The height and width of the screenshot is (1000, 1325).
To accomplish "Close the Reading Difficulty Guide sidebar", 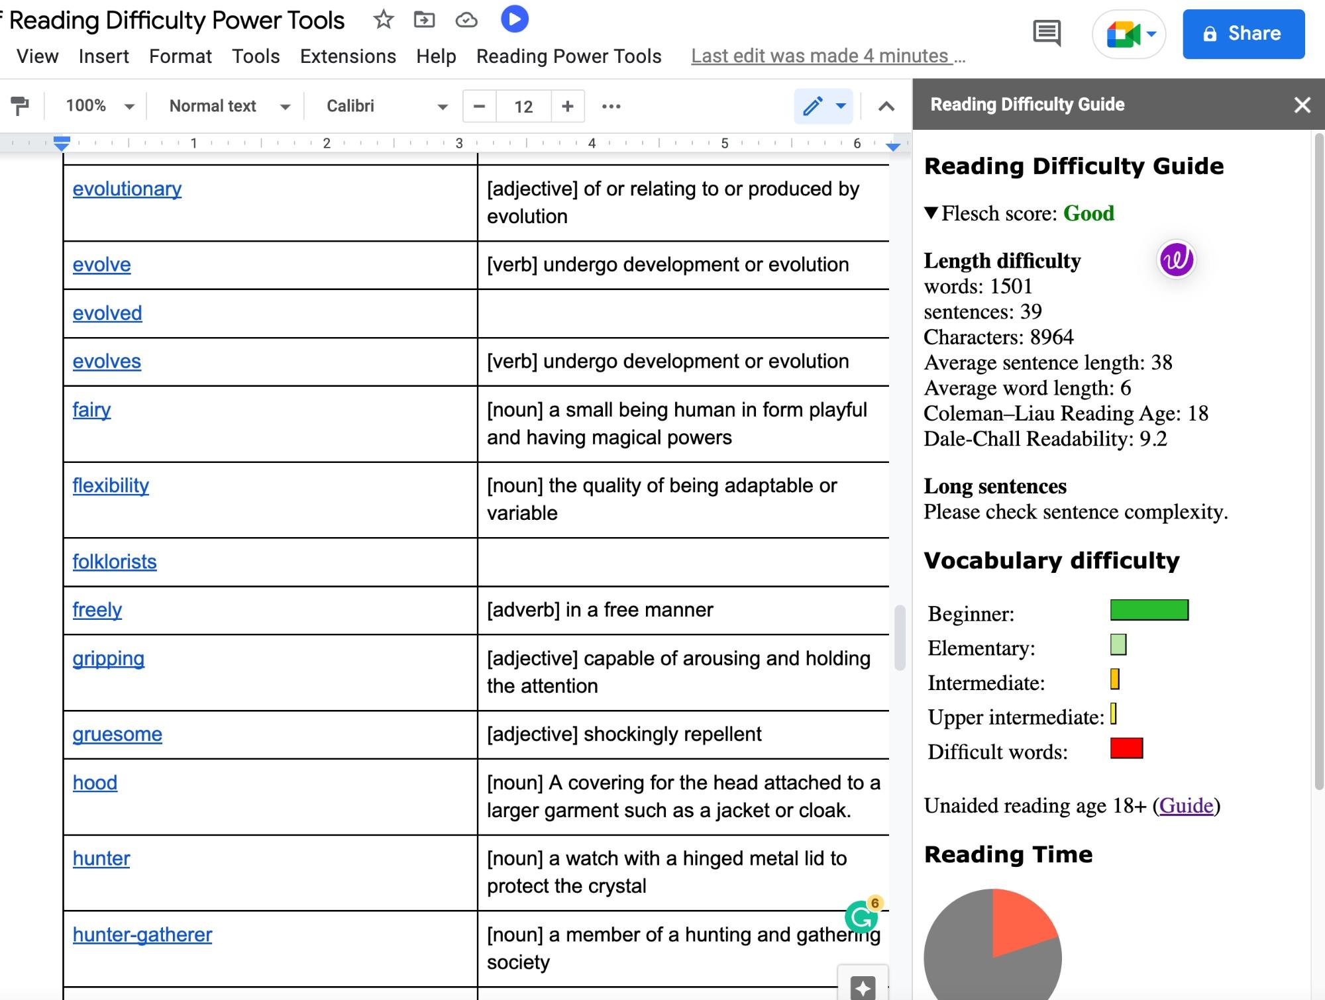I will click(x=1302, y=105).
